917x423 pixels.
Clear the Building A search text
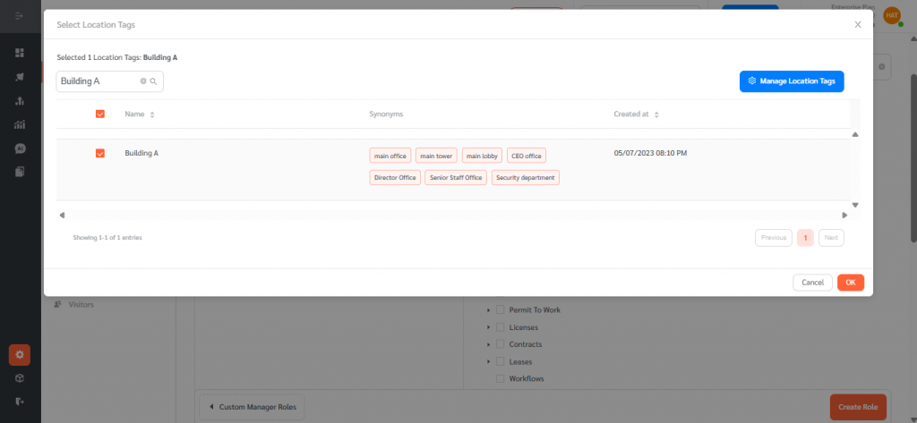[x=143, y=81]
